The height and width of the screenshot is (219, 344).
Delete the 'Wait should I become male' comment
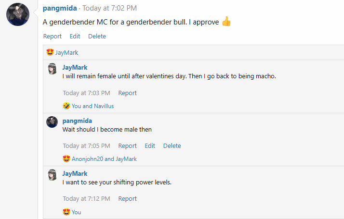172,146
